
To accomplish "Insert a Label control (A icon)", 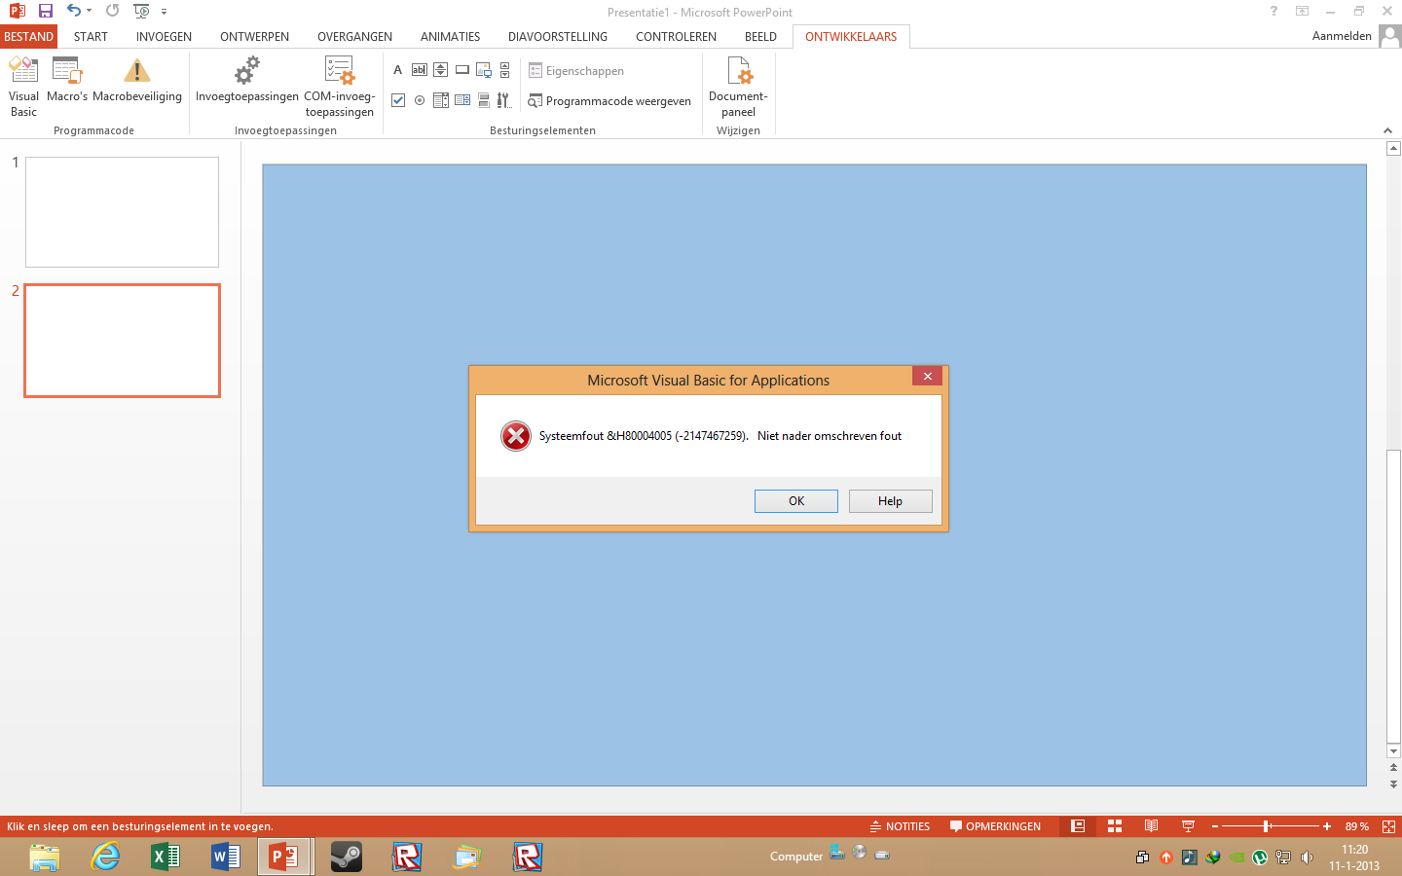I will point(398,70).
